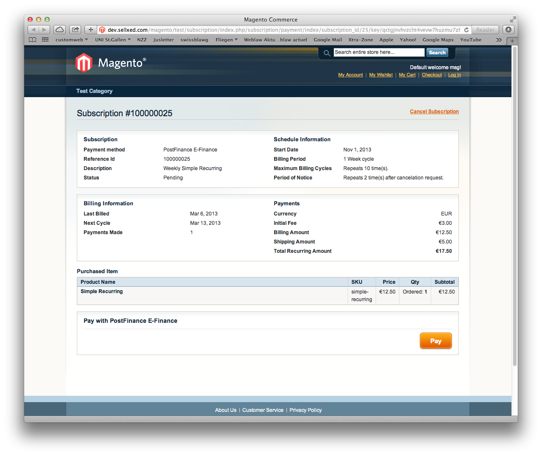Click the Search entire store field
This screenshot has height=456, width=542.
point(379,52)
